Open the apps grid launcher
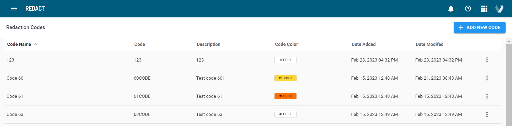The width and height of the screenshot is (512, 126). pos(484,9)
